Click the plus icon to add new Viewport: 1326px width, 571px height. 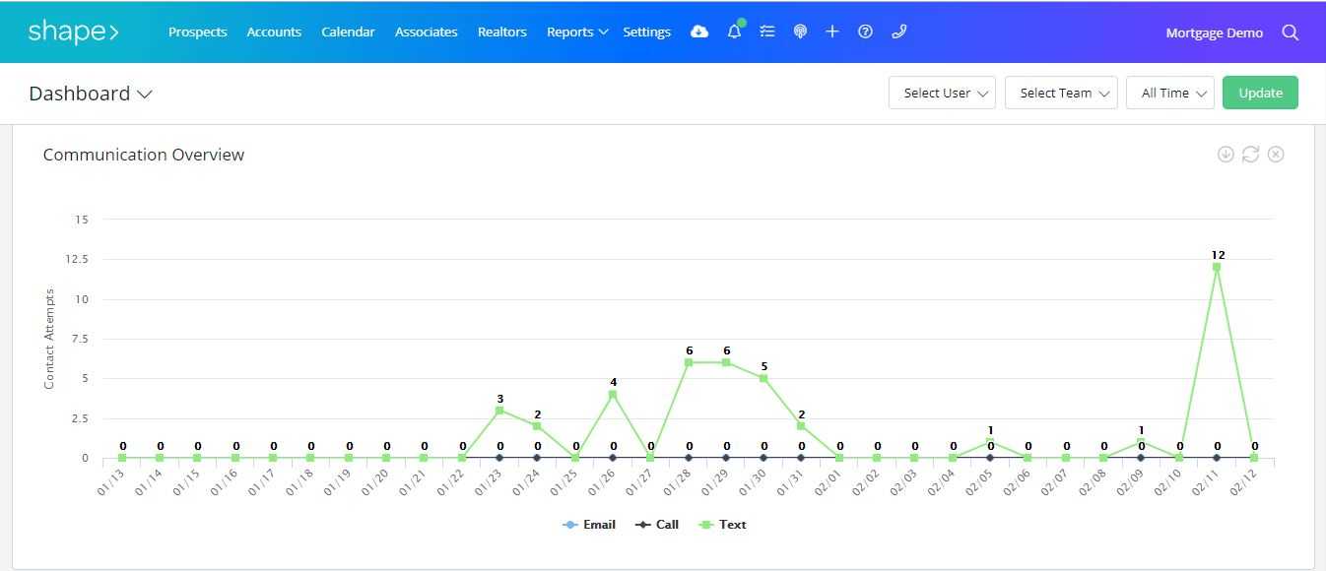click(x=832, y=32)
